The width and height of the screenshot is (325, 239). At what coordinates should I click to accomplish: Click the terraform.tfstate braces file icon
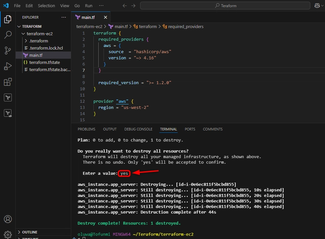click(26, 62)
